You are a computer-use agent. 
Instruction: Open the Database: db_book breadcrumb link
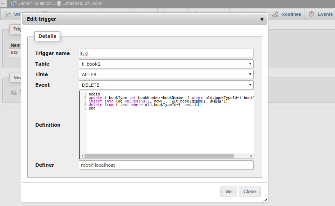[x=82, y=4]
